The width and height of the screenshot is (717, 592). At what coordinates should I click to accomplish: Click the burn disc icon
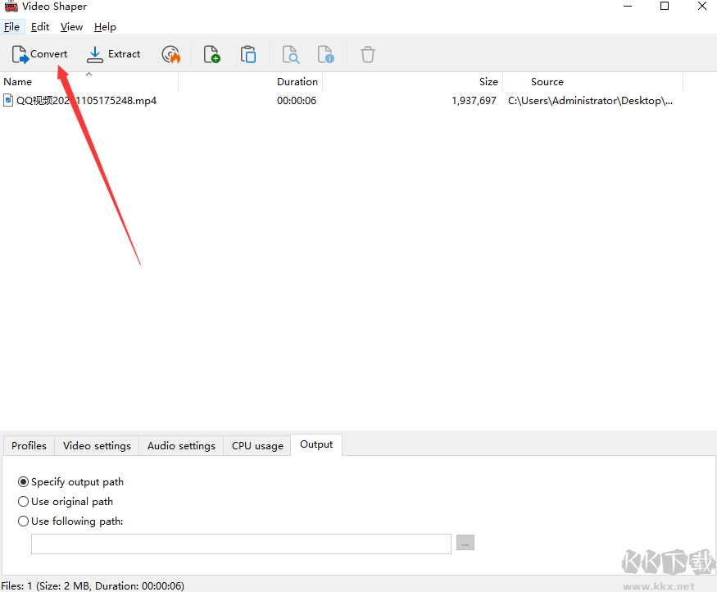171,54
